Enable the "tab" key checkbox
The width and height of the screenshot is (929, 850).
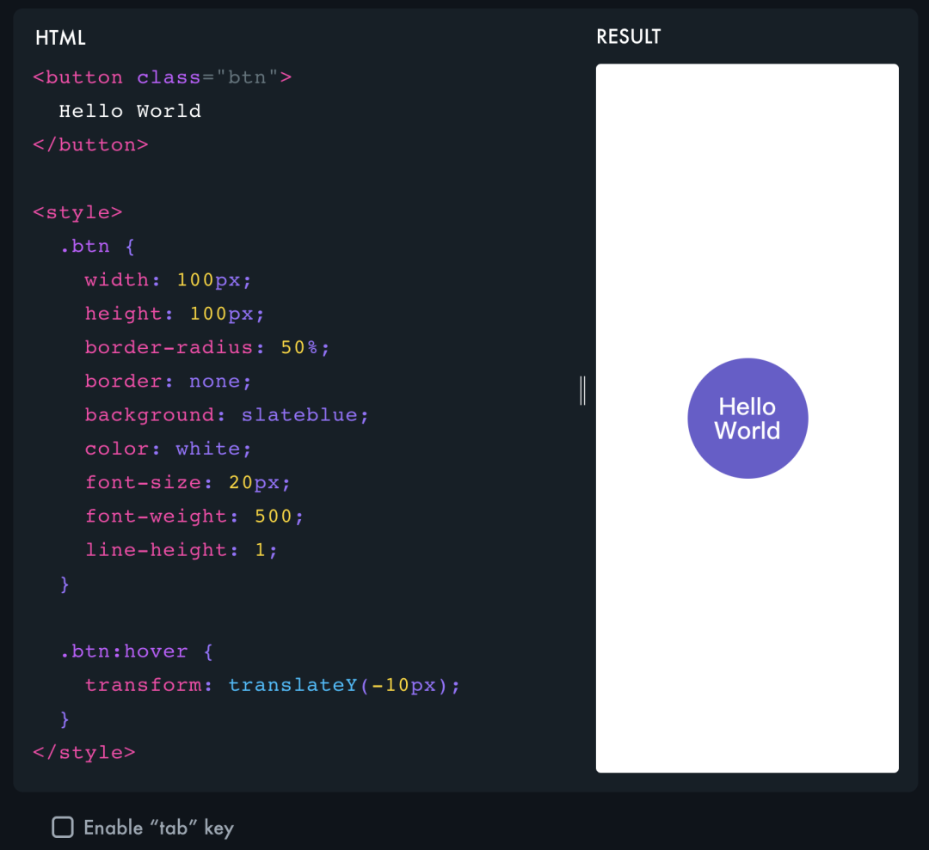point(63,828)
